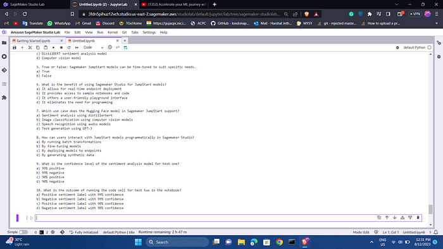
Task: Open the Property Inspector on right sidebar
Action: click(x=439, y=43)
